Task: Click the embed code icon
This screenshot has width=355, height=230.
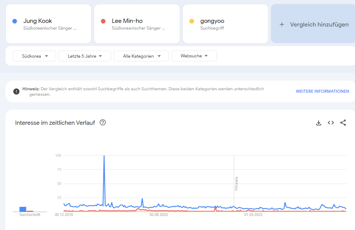Action: (x=331, y=123)
